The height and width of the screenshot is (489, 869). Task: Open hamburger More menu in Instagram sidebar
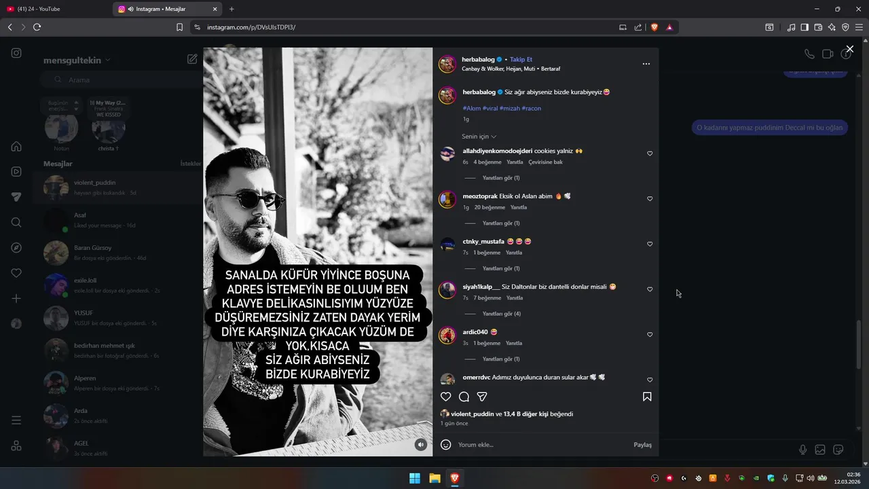[x=16, y=420]
